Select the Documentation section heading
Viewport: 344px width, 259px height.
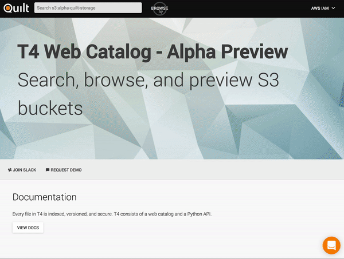tap(45, 197)
